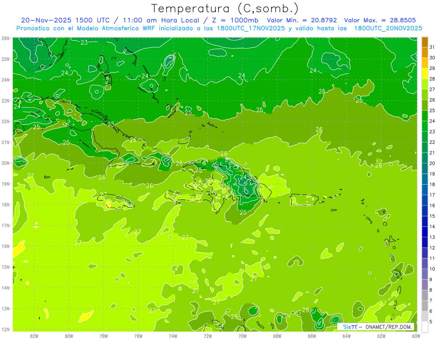
Task: Click the 60W longitude axis label
Action: [x=416, y=336]
